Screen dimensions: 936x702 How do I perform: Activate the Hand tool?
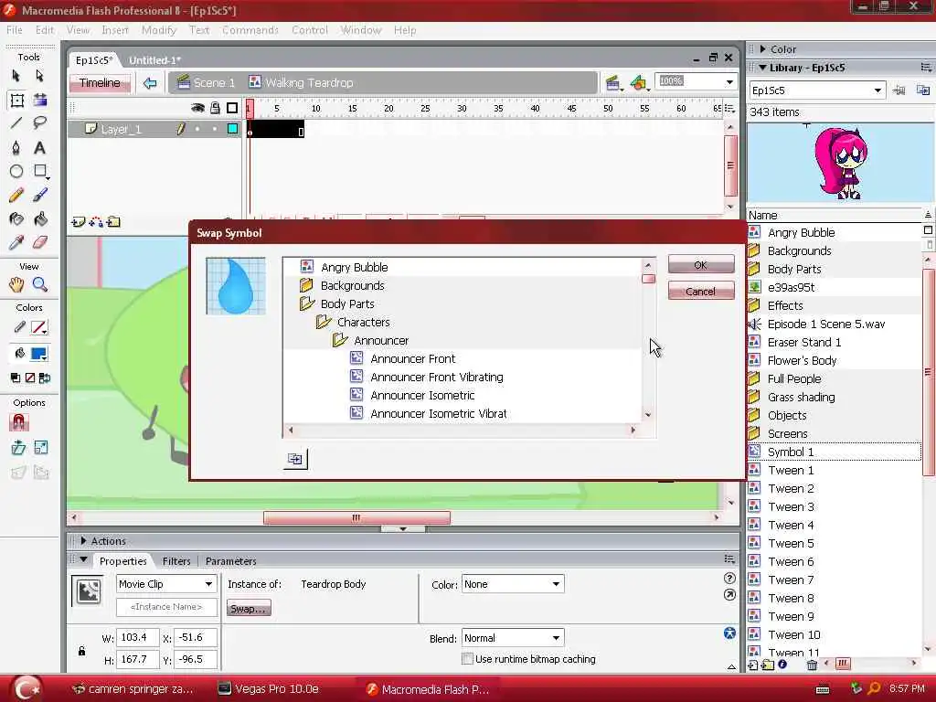(16, 285)
